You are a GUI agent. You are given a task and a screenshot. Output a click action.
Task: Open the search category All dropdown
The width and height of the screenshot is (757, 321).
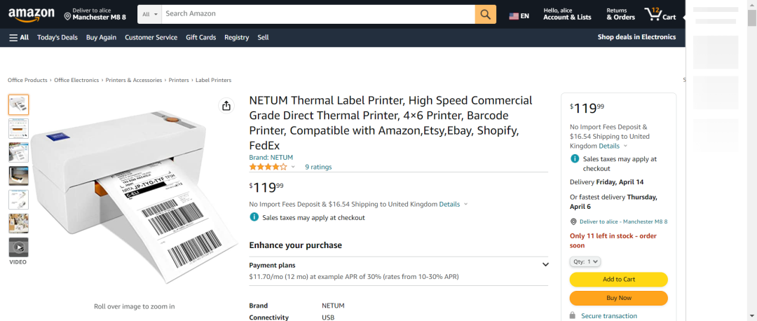pos(150,14)
